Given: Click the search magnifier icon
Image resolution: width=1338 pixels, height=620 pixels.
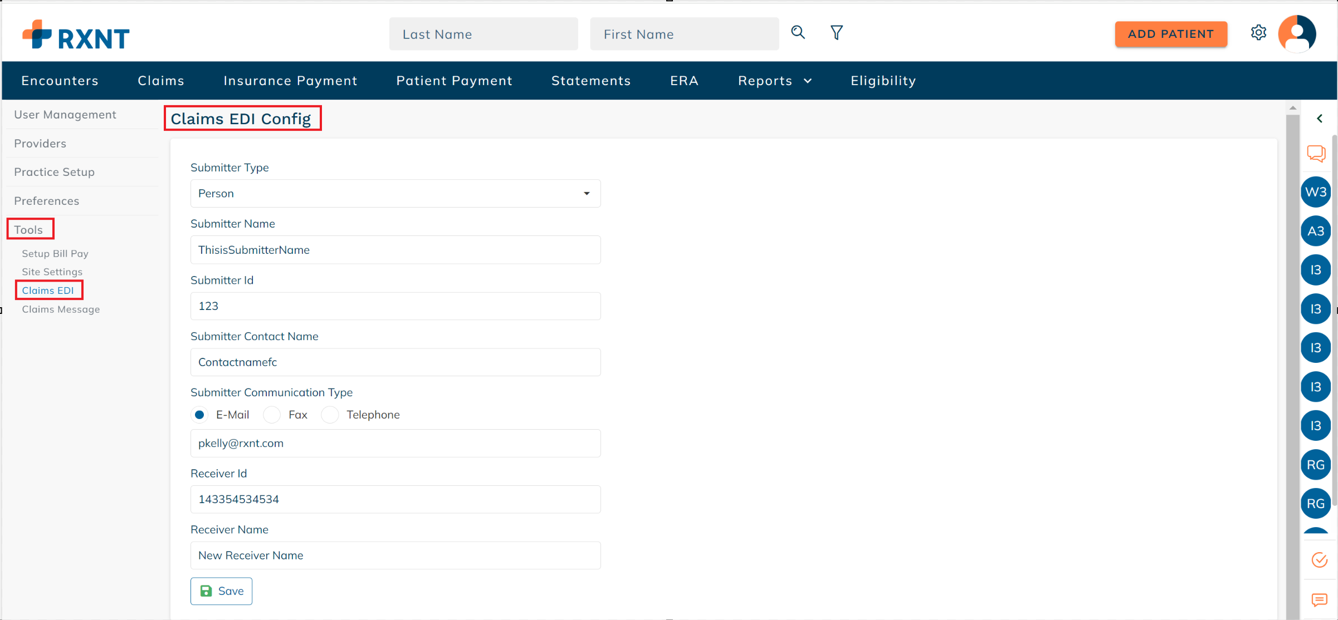Looking at the screenshot, I should coord(798,33).
